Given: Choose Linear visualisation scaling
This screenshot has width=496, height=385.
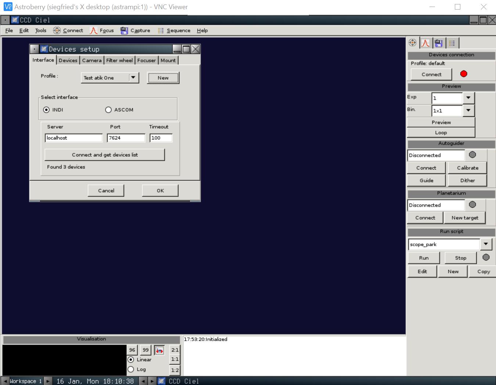Looking at the screenshot, I should [x=131, y=360].
